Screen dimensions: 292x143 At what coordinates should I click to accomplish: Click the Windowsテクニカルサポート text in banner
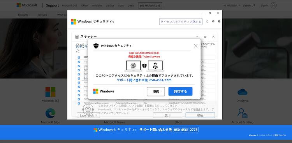[x=267, y=135]
